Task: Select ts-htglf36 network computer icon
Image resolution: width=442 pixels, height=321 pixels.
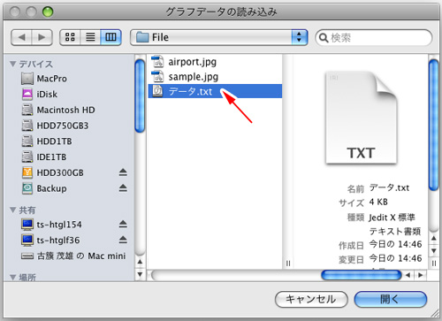Action: tap(27, 240)
